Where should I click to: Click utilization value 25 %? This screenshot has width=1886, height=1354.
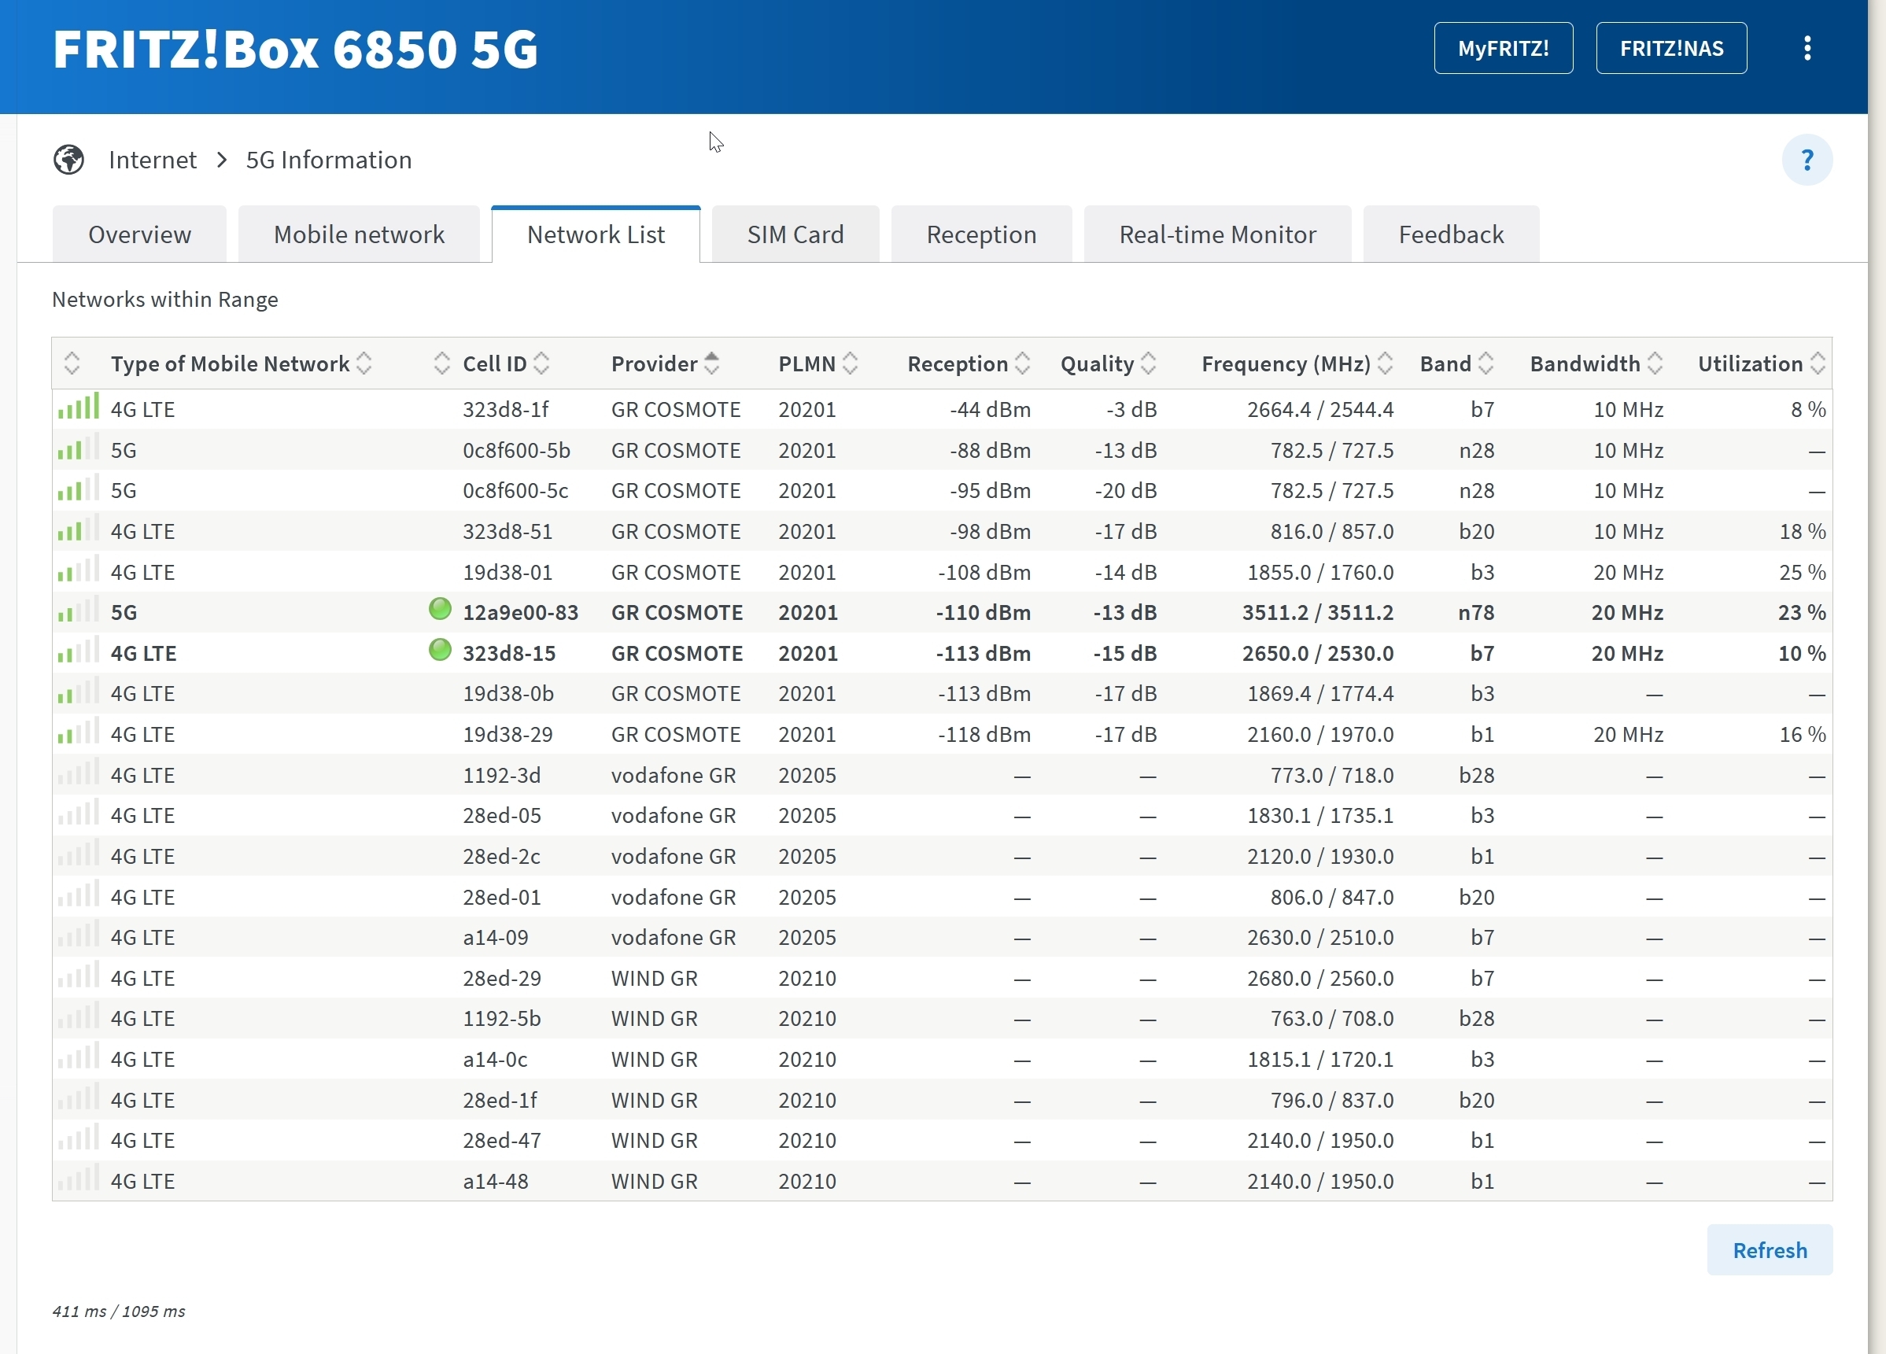1802,572
